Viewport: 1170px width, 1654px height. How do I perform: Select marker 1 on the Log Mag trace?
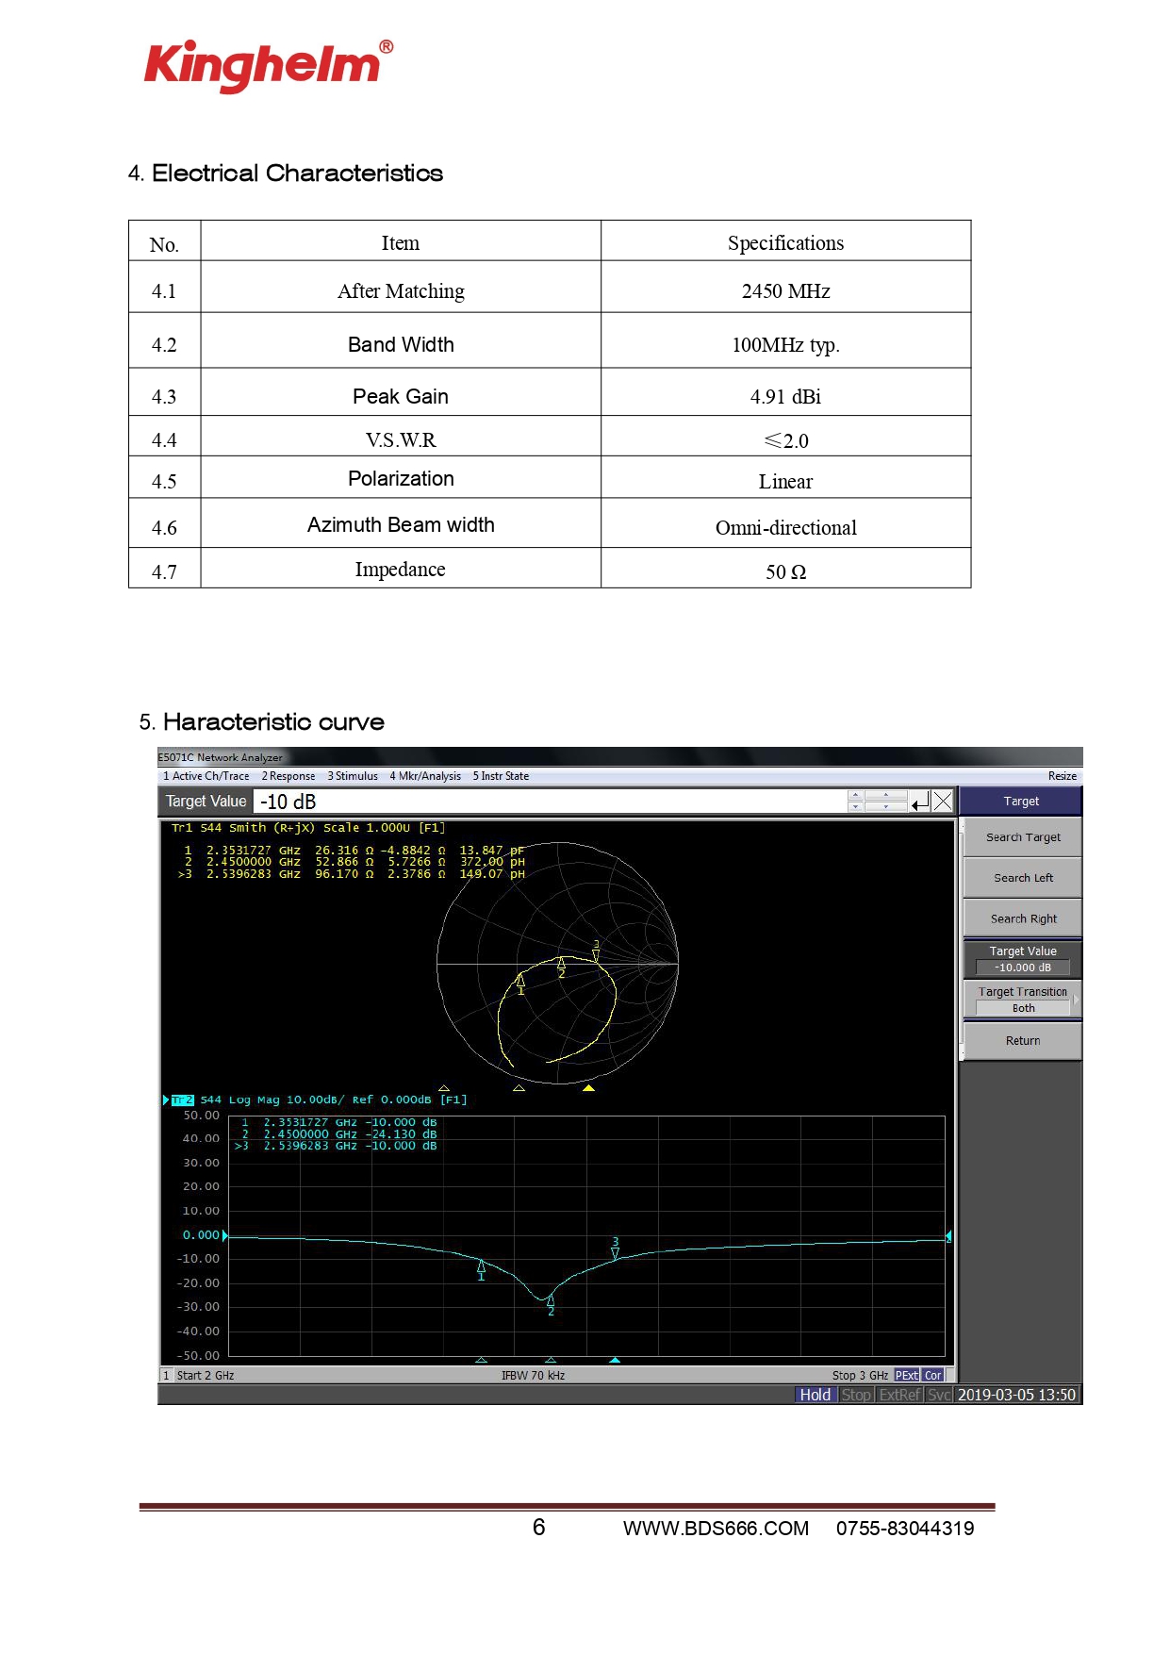click(x=481, y=1269)
